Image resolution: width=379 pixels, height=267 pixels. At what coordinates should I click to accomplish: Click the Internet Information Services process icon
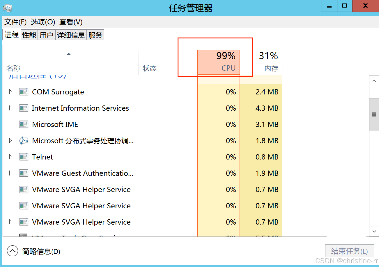point(24,108)
